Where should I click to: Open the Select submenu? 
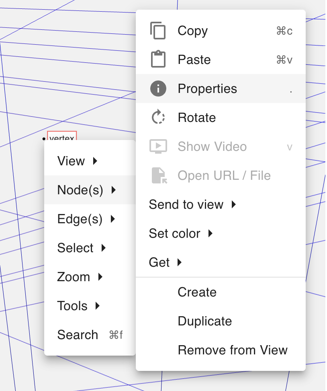[76, 248]
